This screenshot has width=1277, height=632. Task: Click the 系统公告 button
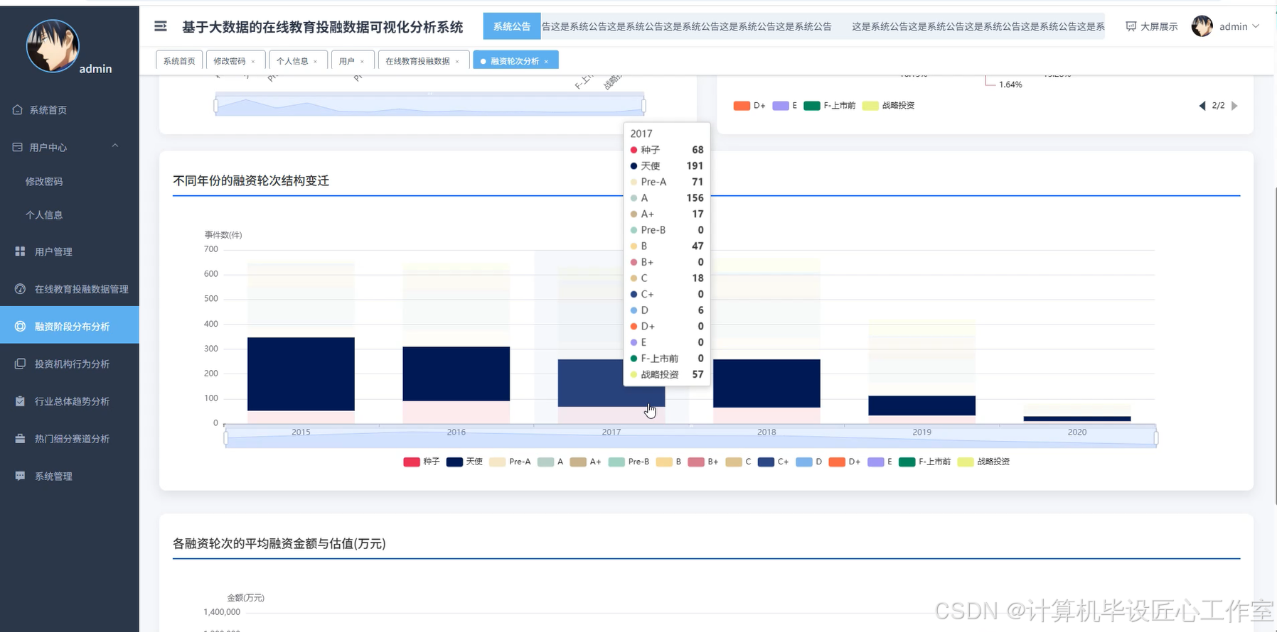tap(512, 26)
